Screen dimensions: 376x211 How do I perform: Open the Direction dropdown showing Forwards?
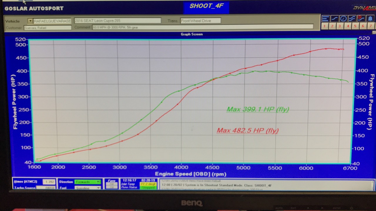(x=88, y=182)
